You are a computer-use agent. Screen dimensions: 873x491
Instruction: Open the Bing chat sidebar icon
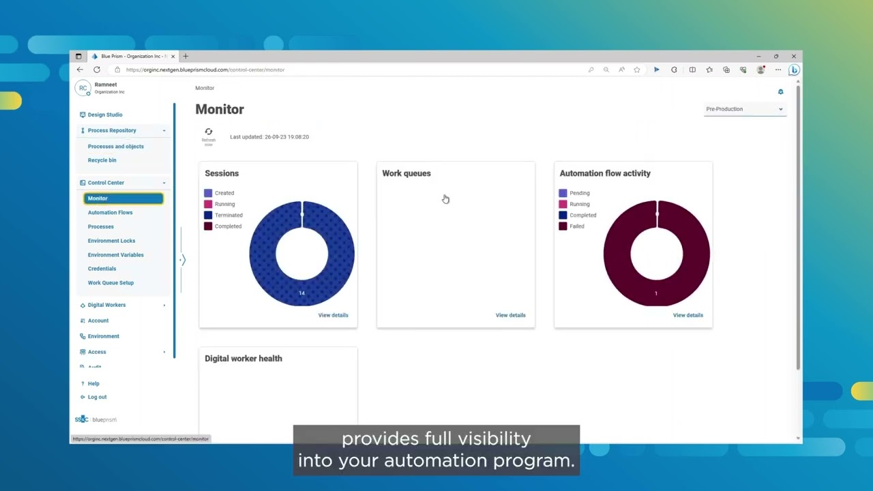[x=794, y=70]
